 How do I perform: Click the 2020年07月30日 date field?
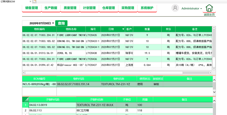pyautogui.click(x=39, y=23)
